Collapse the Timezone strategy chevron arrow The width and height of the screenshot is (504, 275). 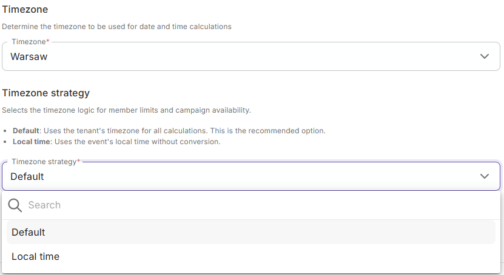point(485,176)
